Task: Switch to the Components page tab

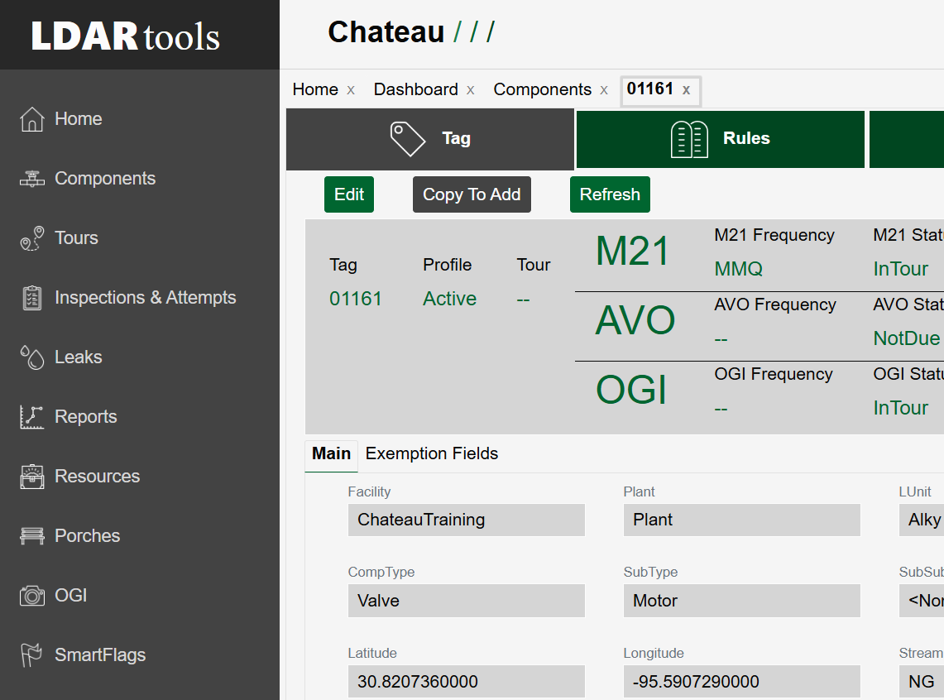Action: [x=543, y=89]
